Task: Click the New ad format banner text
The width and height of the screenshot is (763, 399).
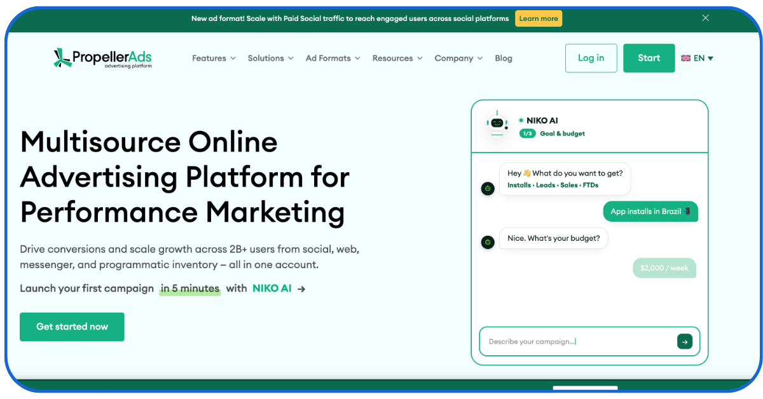Action: [350, 18]
